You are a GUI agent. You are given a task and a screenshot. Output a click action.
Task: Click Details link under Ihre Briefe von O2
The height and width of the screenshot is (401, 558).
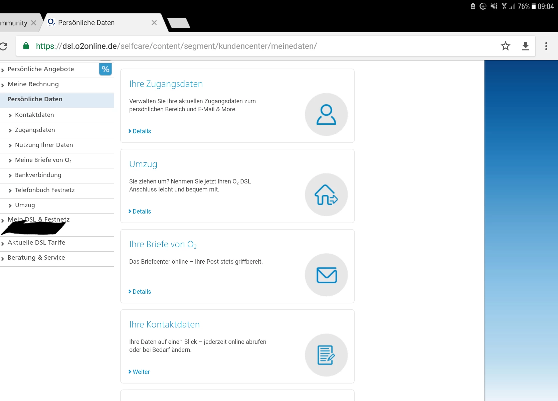[x=140, y=292]
